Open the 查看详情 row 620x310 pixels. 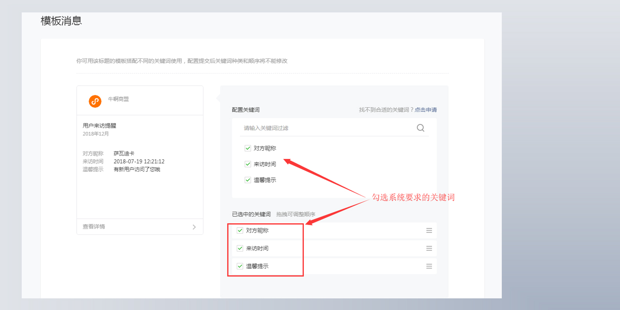tap(140, 227)
